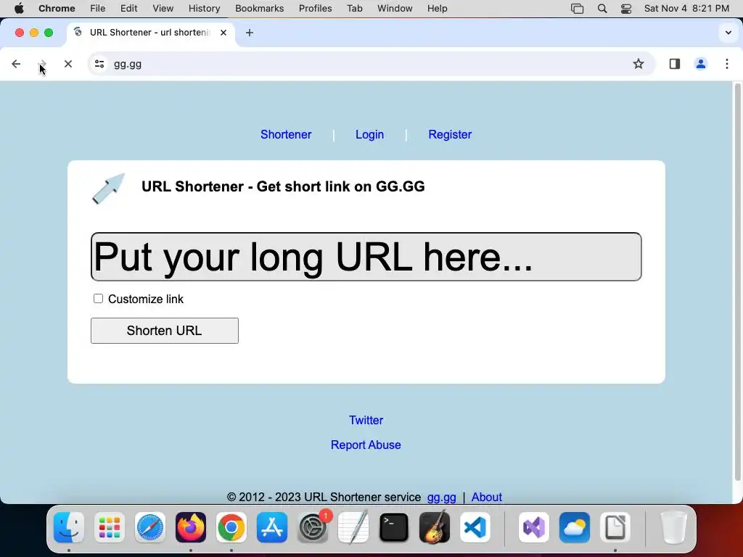This screenshot has width=743, height=557.
Task: Visit the Twitter link
Action: pos(366,420)
